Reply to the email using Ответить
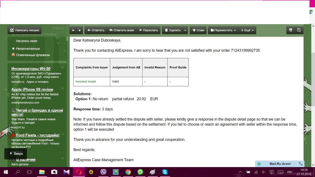315x177 pixels. tap(96, 30)
